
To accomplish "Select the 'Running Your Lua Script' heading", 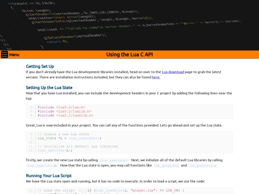I will point(49,175).
